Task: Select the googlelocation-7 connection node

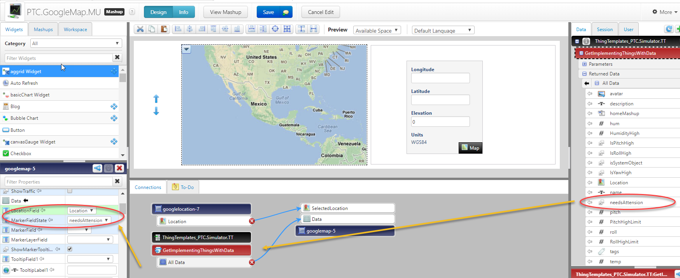Action: pyautogui.click(x=201, y=209)
